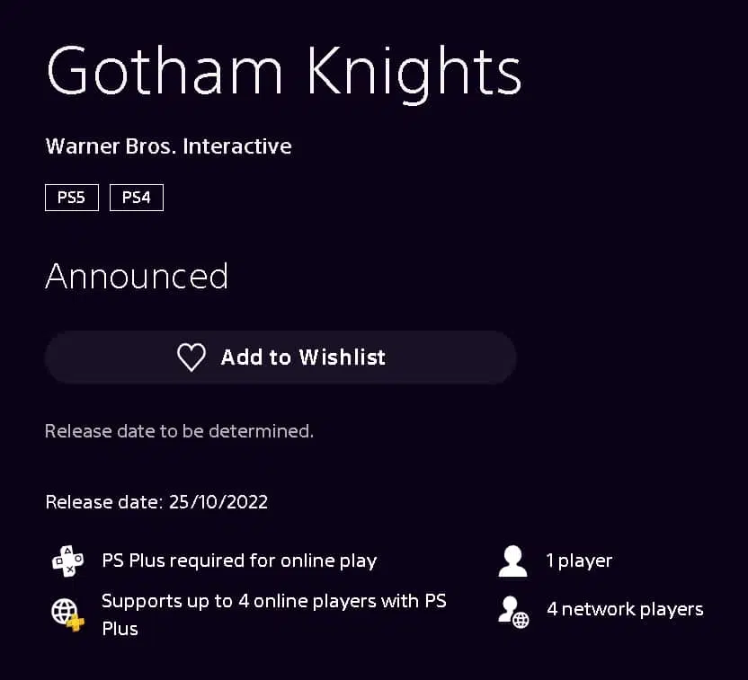Click the '1 player' label
The image size is (748, 680).
pos(579,561)
